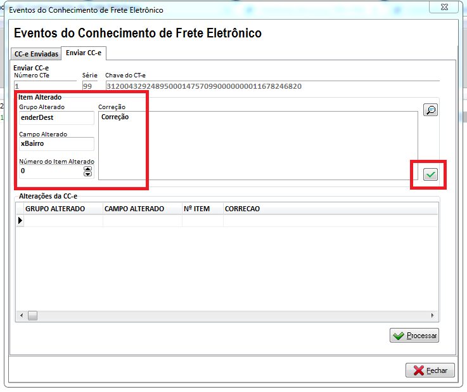Increase Número do Item Alterado with up arrow

[x=87, y=168]
